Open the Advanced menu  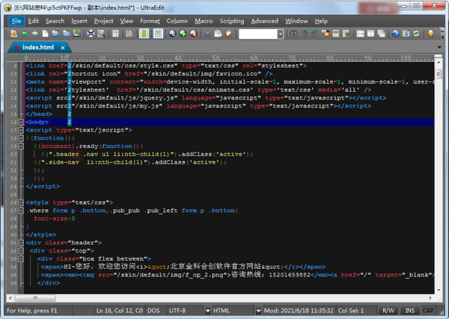tap(265, 21)
